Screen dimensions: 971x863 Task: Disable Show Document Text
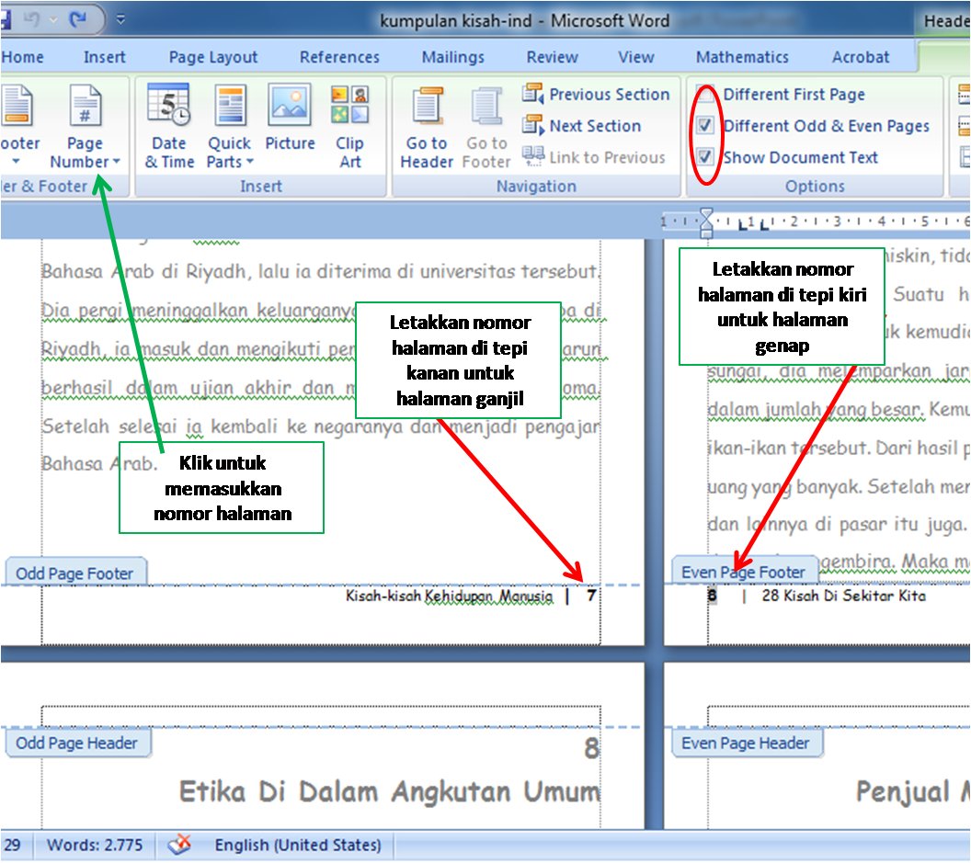click(x=705, y=157)
